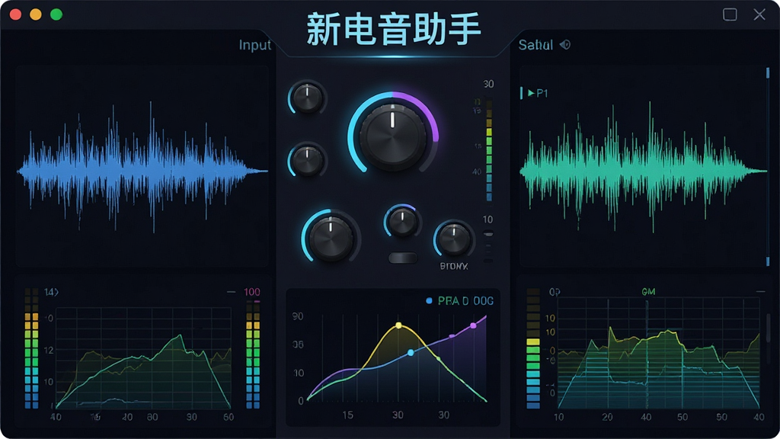Select the yellow peak point on the curve
The height and width of the screenshot is (439, 780).
pyautogui.click(x=398, y=325)
